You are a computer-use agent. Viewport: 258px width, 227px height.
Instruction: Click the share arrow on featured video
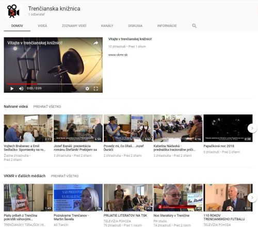pos(96,43)
